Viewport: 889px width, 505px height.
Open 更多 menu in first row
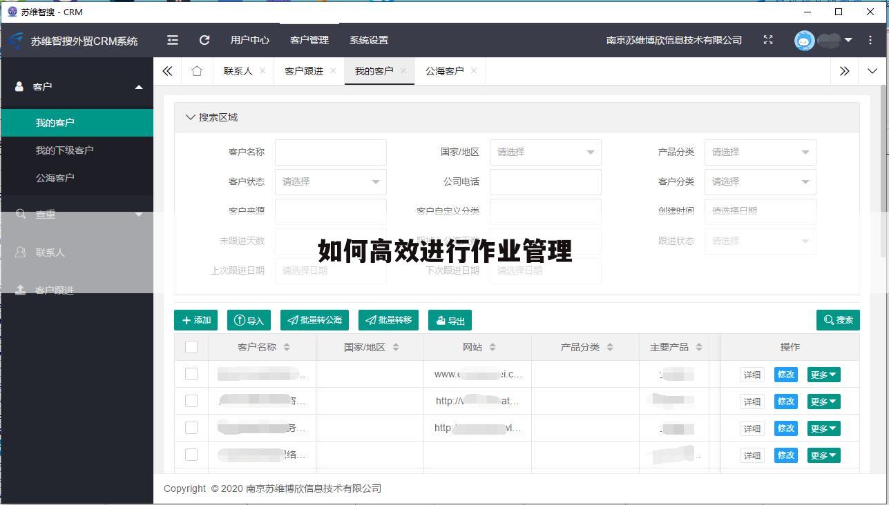coord(823,375)
